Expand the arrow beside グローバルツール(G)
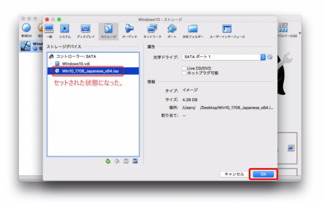This screenshot has width=324, height=203. 300,33
